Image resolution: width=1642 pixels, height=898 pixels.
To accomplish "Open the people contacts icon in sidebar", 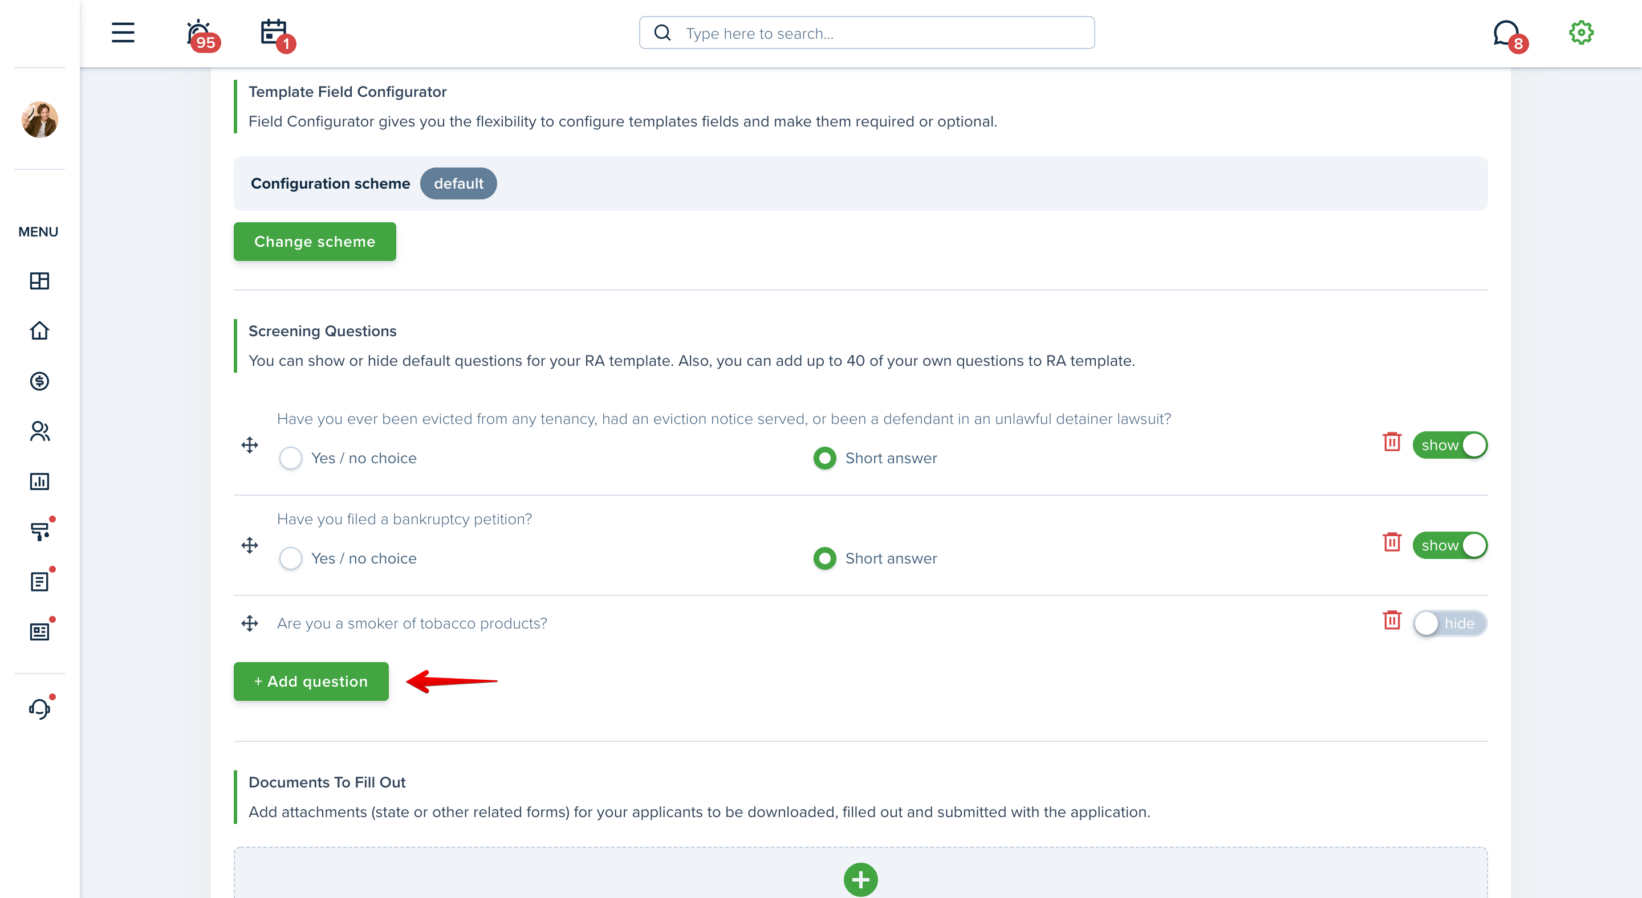I will coord(39,431).
